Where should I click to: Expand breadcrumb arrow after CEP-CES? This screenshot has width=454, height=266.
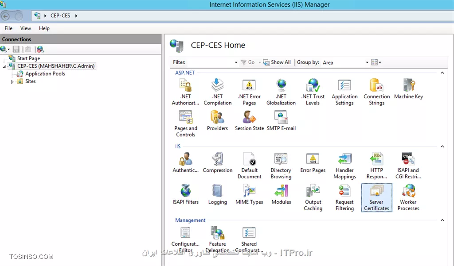(76, 15)
